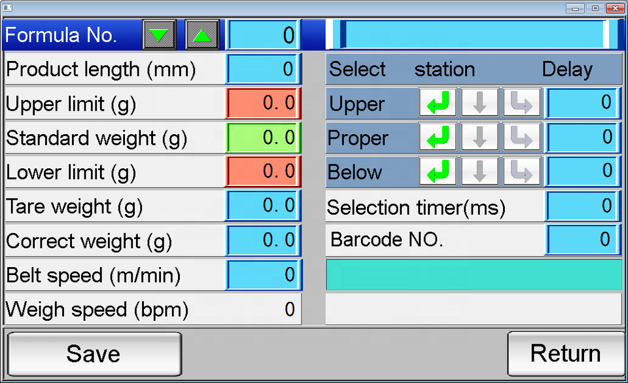Select right-turn station icon for Below

tap(521, 172)
